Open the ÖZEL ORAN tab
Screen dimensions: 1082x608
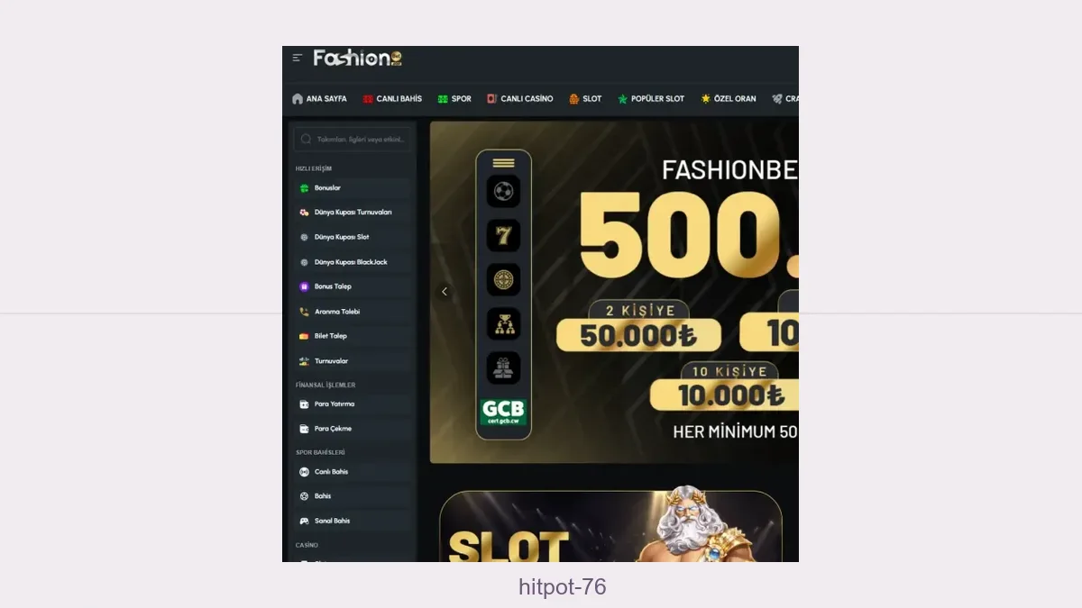[729, 99]
